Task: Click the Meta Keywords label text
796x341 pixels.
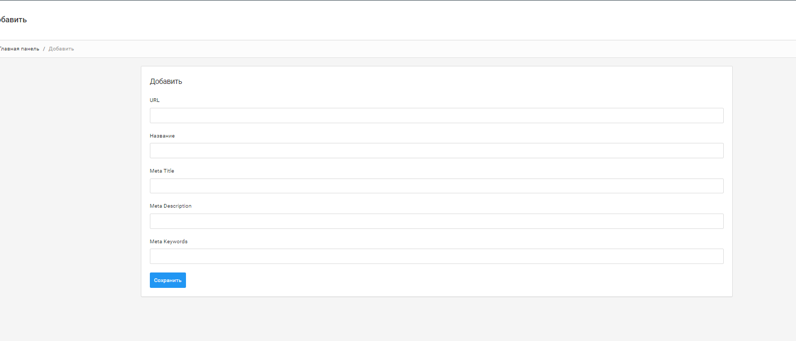Action: [168, 242]
